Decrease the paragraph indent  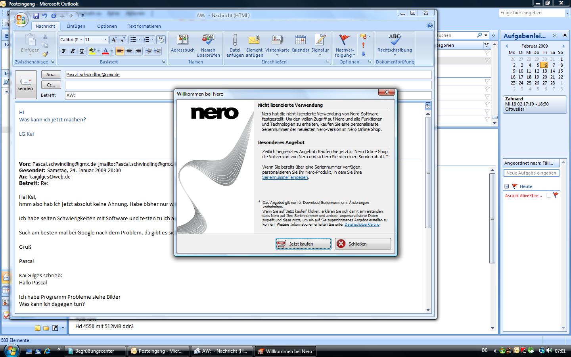point(149,51)
